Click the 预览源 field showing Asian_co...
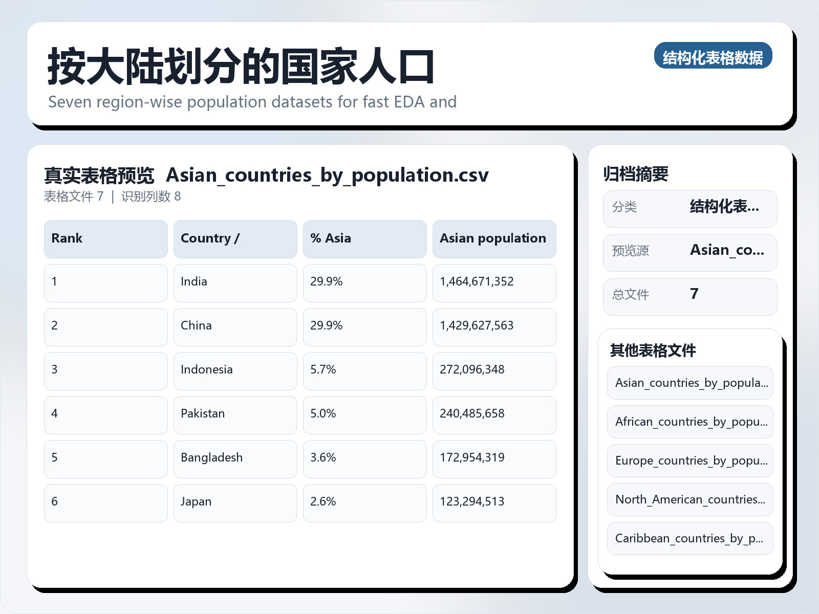819x614 pixels. coord(690,252)
